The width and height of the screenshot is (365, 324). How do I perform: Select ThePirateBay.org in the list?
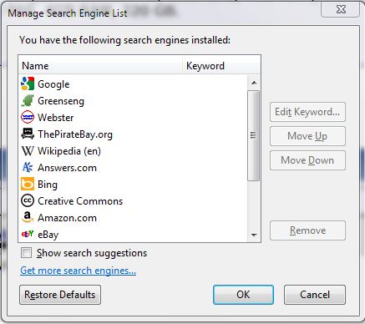coord(75,134)
